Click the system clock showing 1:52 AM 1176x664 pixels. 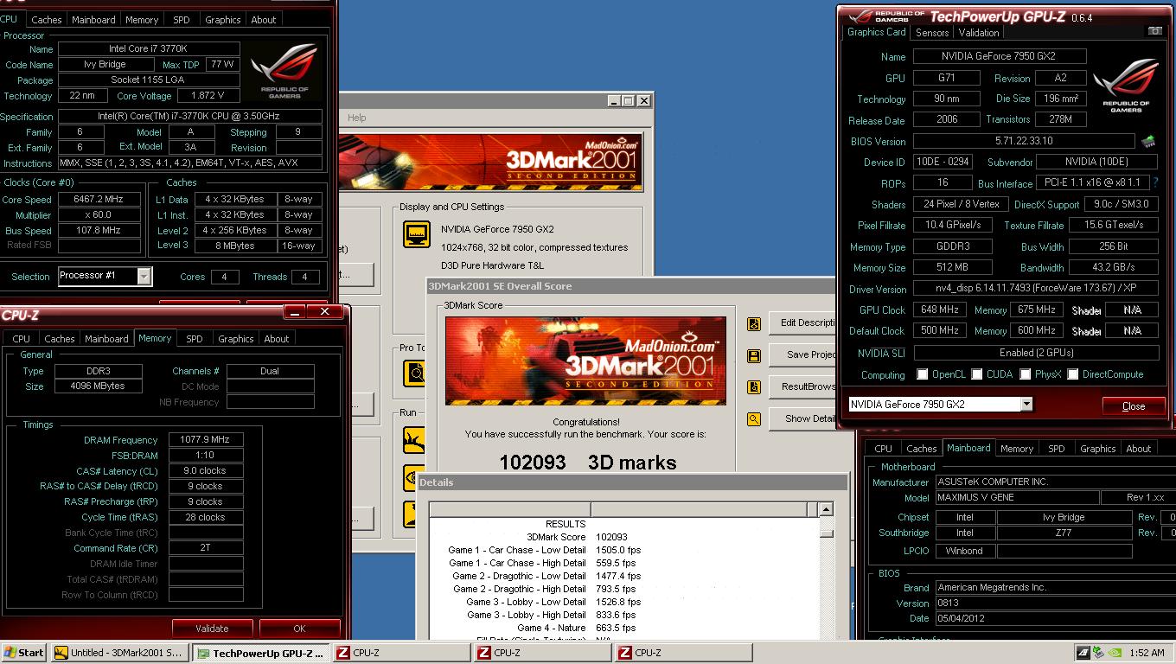pos(1147,653)
